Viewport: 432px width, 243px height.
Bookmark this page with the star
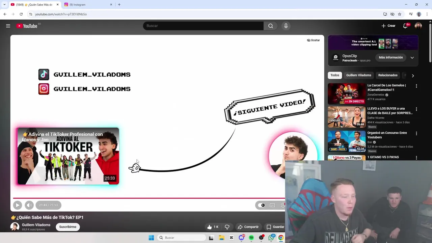400,14
